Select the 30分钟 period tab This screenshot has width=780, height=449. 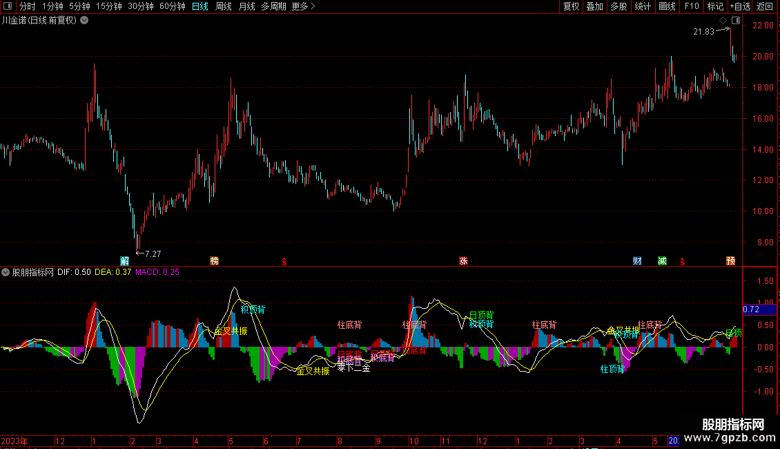pyautogui.click(x=141, y=6)
